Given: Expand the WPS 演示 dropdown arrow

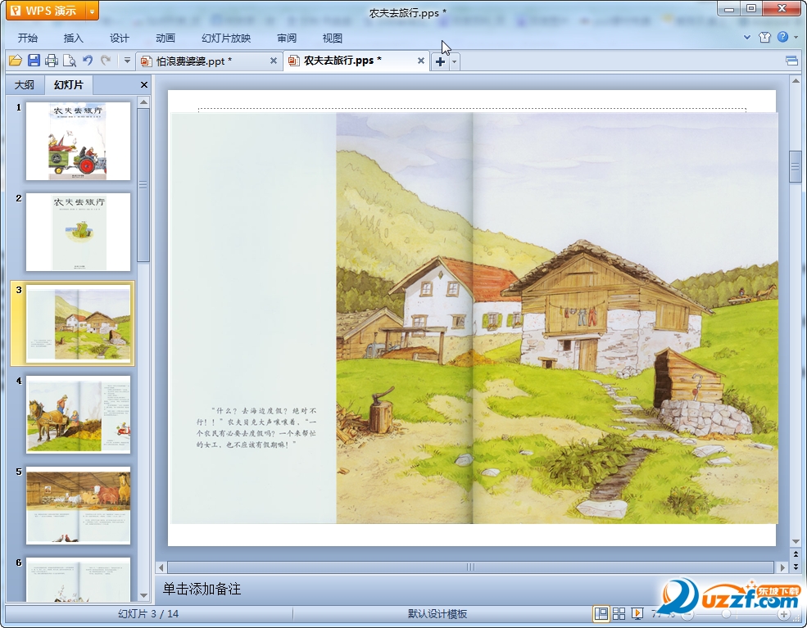Looking at the screenshot, I should coord(92,11).
